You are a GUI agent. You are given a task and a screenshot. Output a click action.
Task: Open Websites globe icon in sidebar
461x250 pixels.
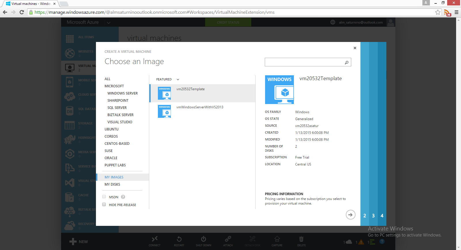[70, 53]
